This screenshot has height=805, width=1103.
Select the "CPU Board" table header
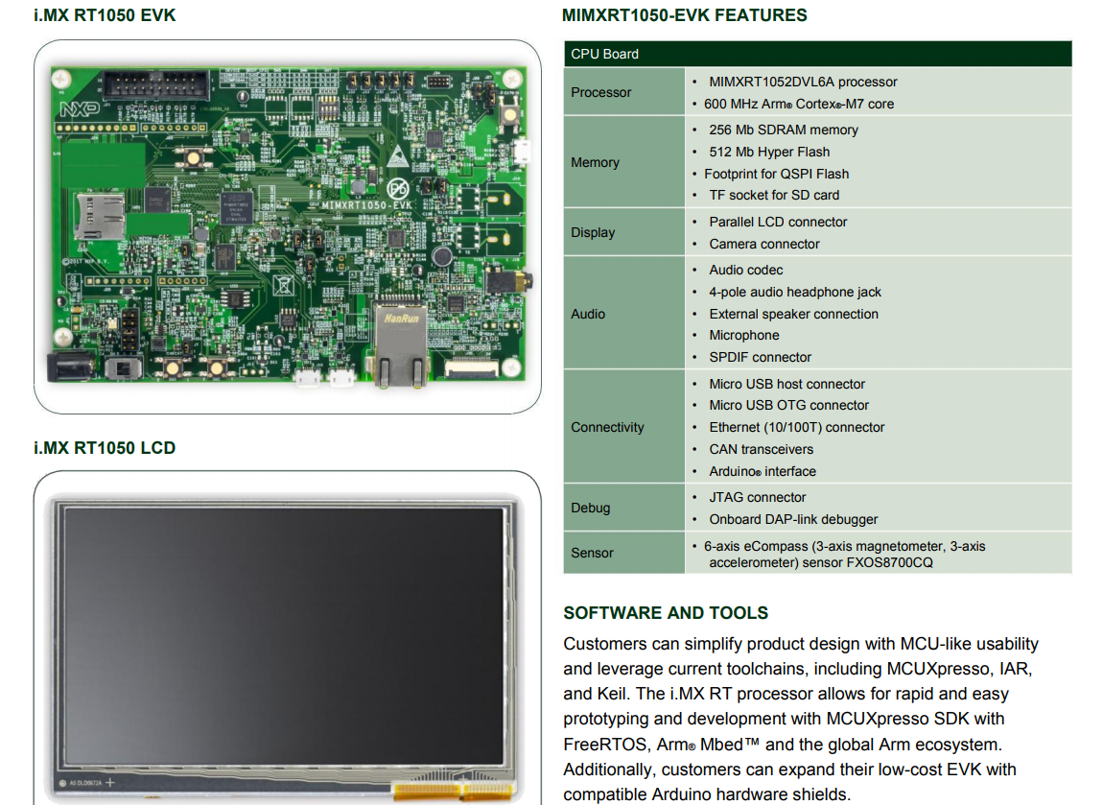click(817, 54)
